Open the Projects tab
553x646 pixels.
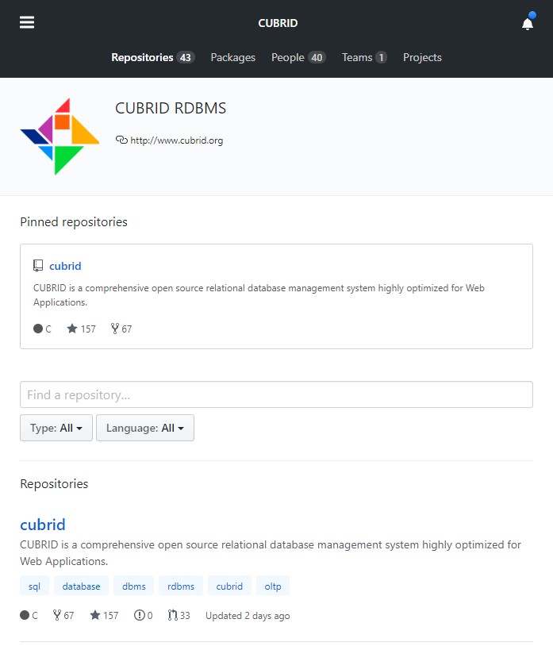422,57
